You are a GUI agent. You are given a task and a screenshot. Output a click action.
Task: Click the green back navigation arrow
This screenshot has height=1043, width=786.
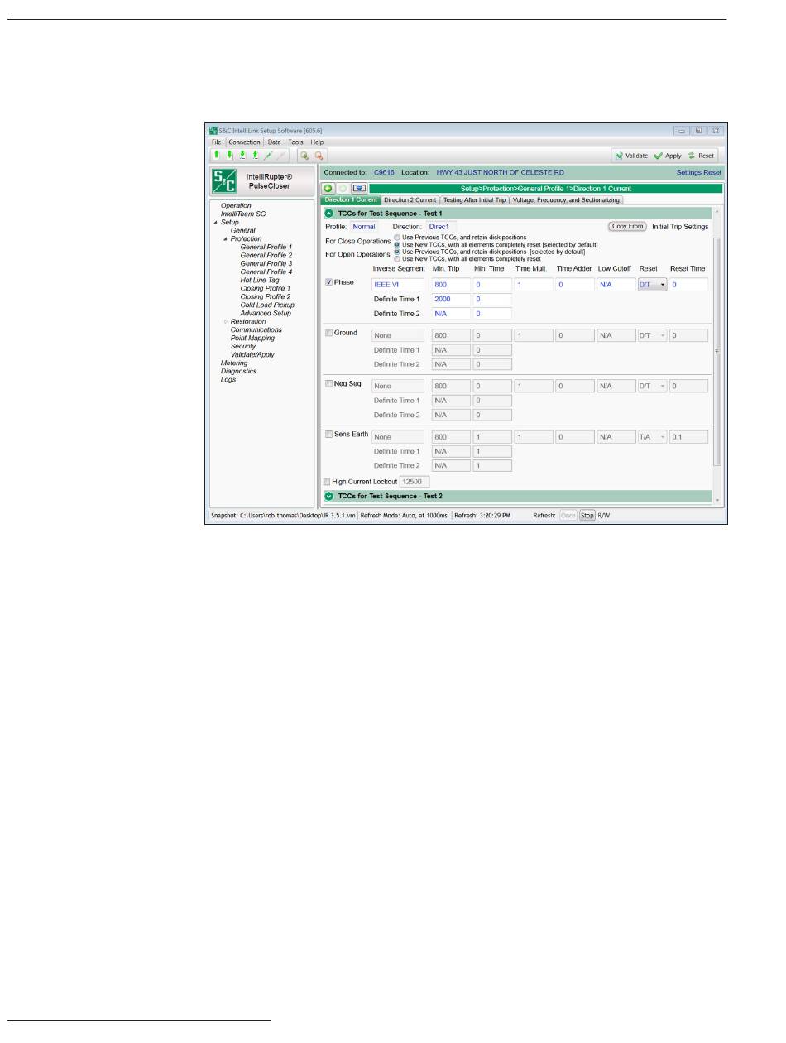click(x=329, y=189)
